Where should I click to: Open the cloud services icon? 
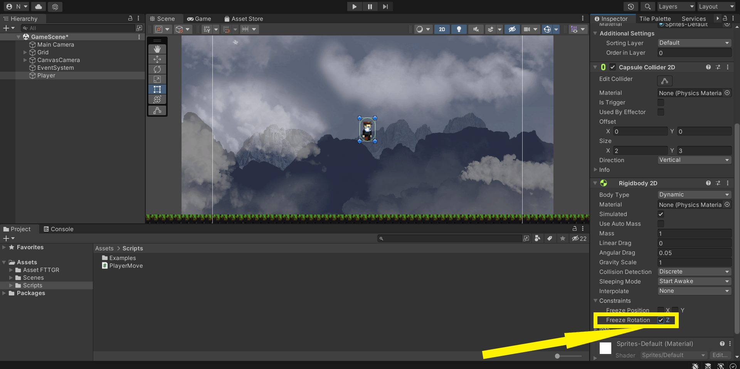pos(39,7)
